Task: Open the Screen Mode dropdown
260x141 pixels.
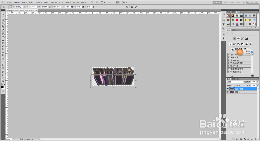Action: [125, 2]
